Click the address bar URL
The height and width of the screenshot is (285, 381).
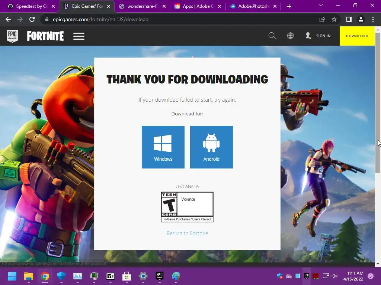pos(100,19)
